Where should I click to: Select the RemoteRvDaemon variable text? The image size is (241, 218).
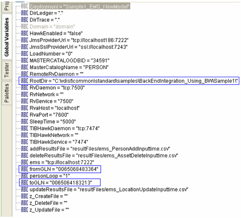coord(57,74)
